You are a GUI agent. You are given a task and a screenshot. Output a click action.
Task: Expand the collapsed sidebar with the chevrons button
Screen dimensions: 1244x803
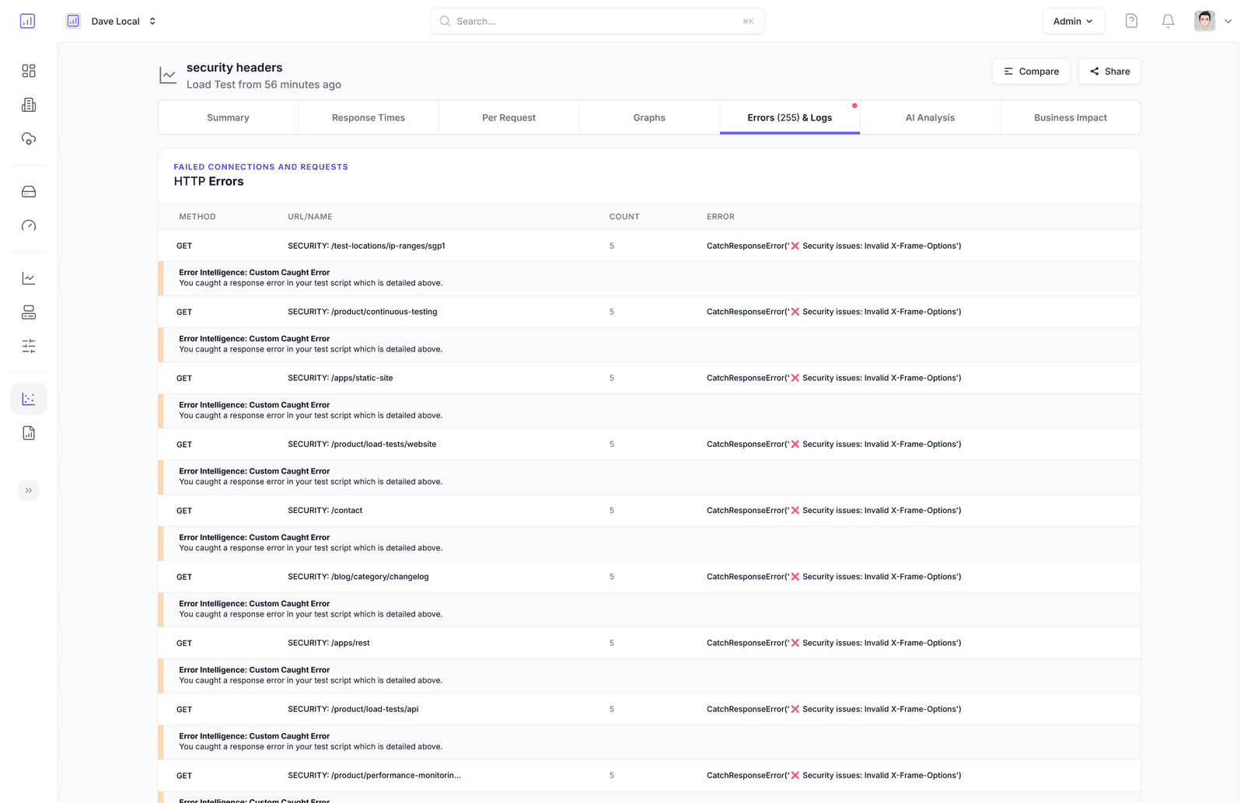click(29, 490)
